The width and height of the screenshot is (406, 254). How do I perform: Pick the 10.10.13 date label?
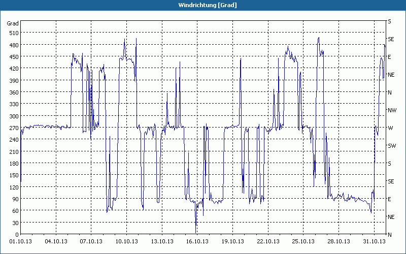click(126, 241)
